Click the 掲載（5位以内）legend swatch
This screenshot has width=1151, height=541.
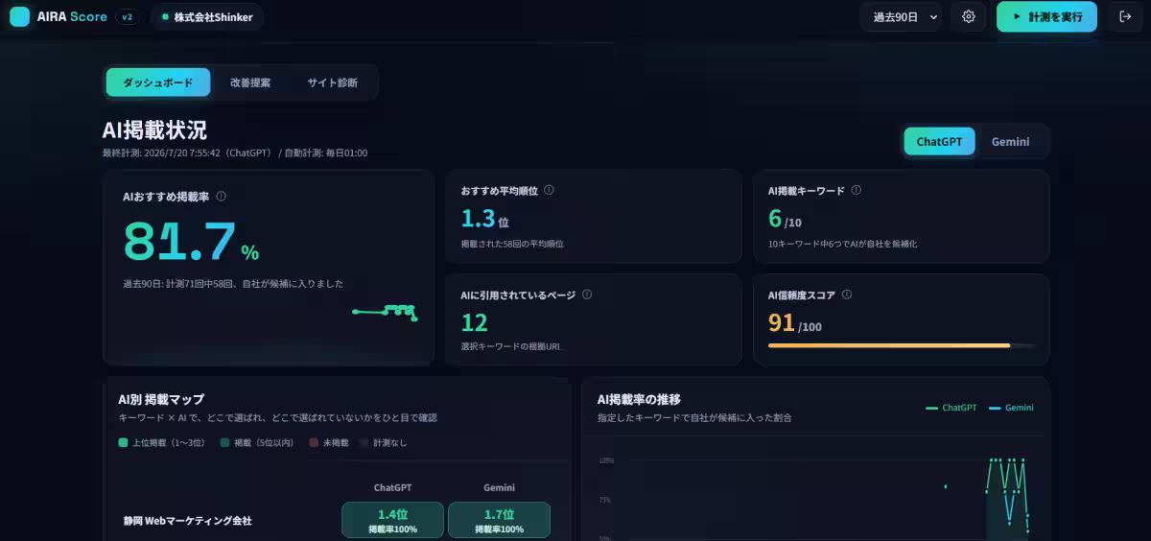224,442
